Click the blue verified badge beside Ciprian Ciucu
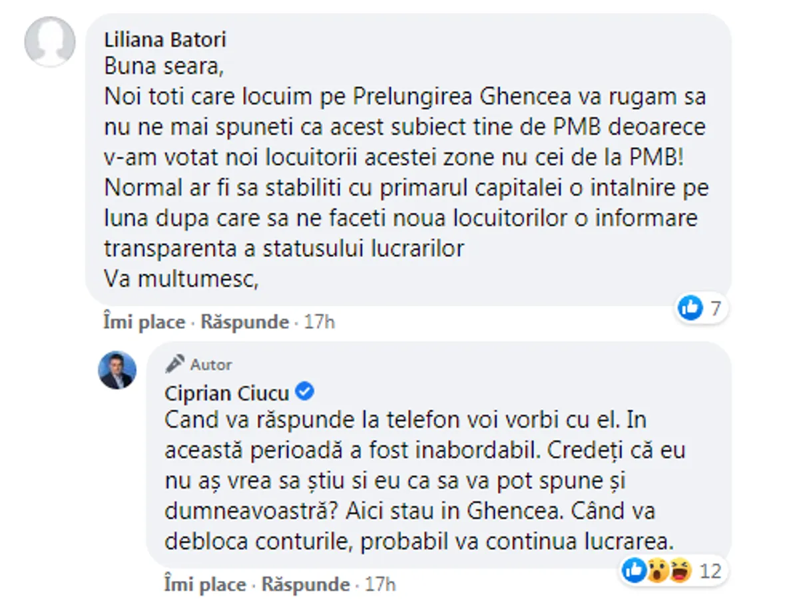 click(x=304, y=392)
